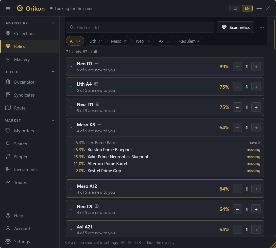Open the three-dots more options menu
This screenshot has height=248, width=276.
tap(262, 28)
